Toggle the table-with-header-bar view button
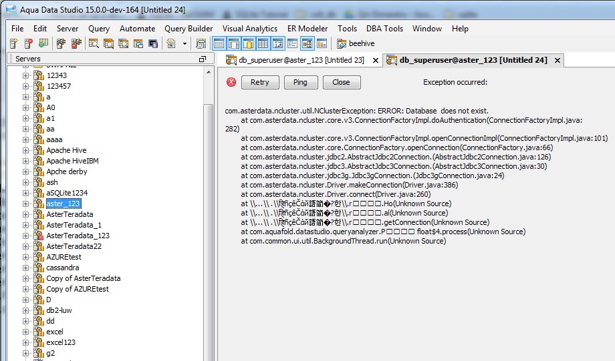This screenshot has width=615, height=361. click(x=219, y=43)
